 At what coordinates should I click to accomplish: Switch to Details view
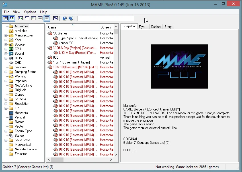[x=40, y=19]
